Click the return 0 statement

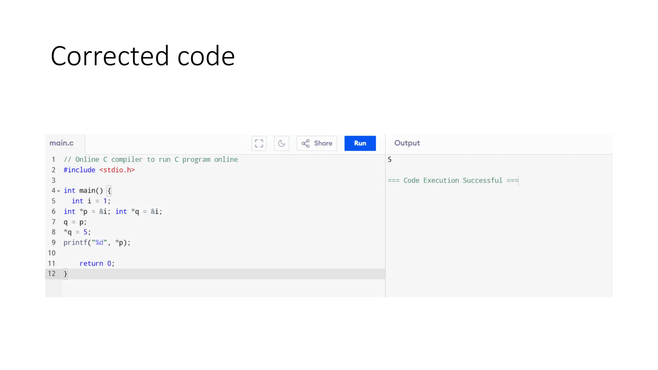point(97,264)
